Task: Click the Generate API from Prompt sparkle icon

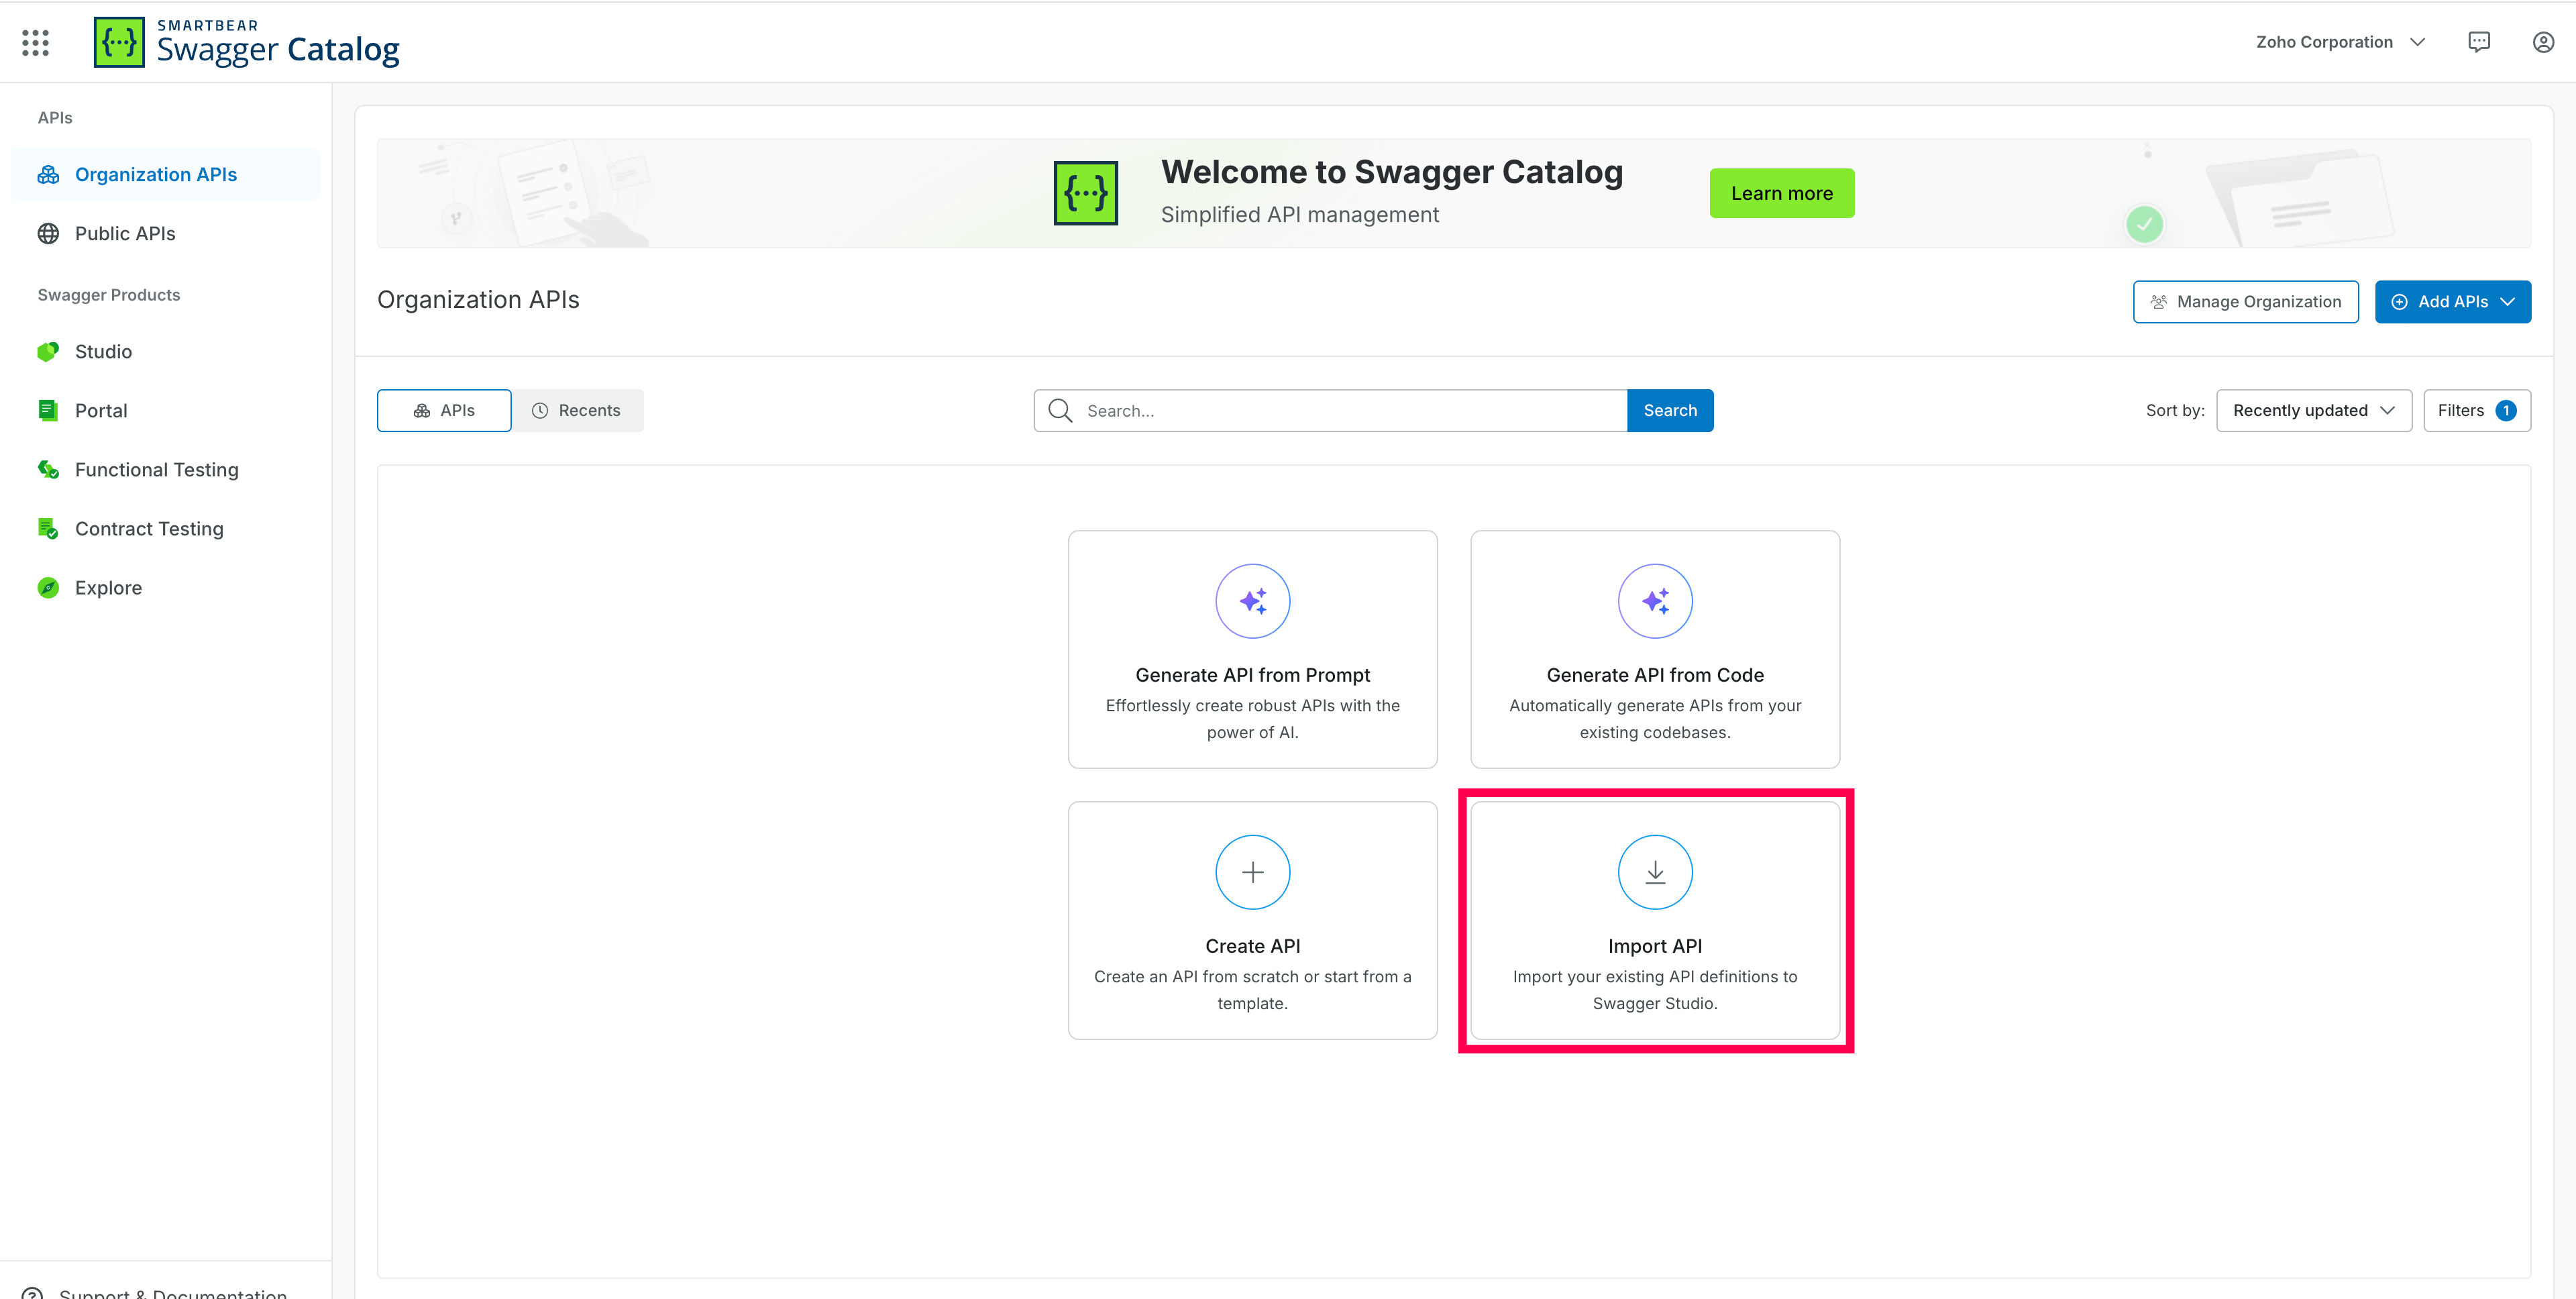Action: pos(1252,601)
